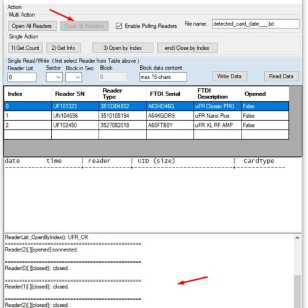Click the Opened False cell for UF101323
This screenshot has height=308, width=308.
[265, 106]
